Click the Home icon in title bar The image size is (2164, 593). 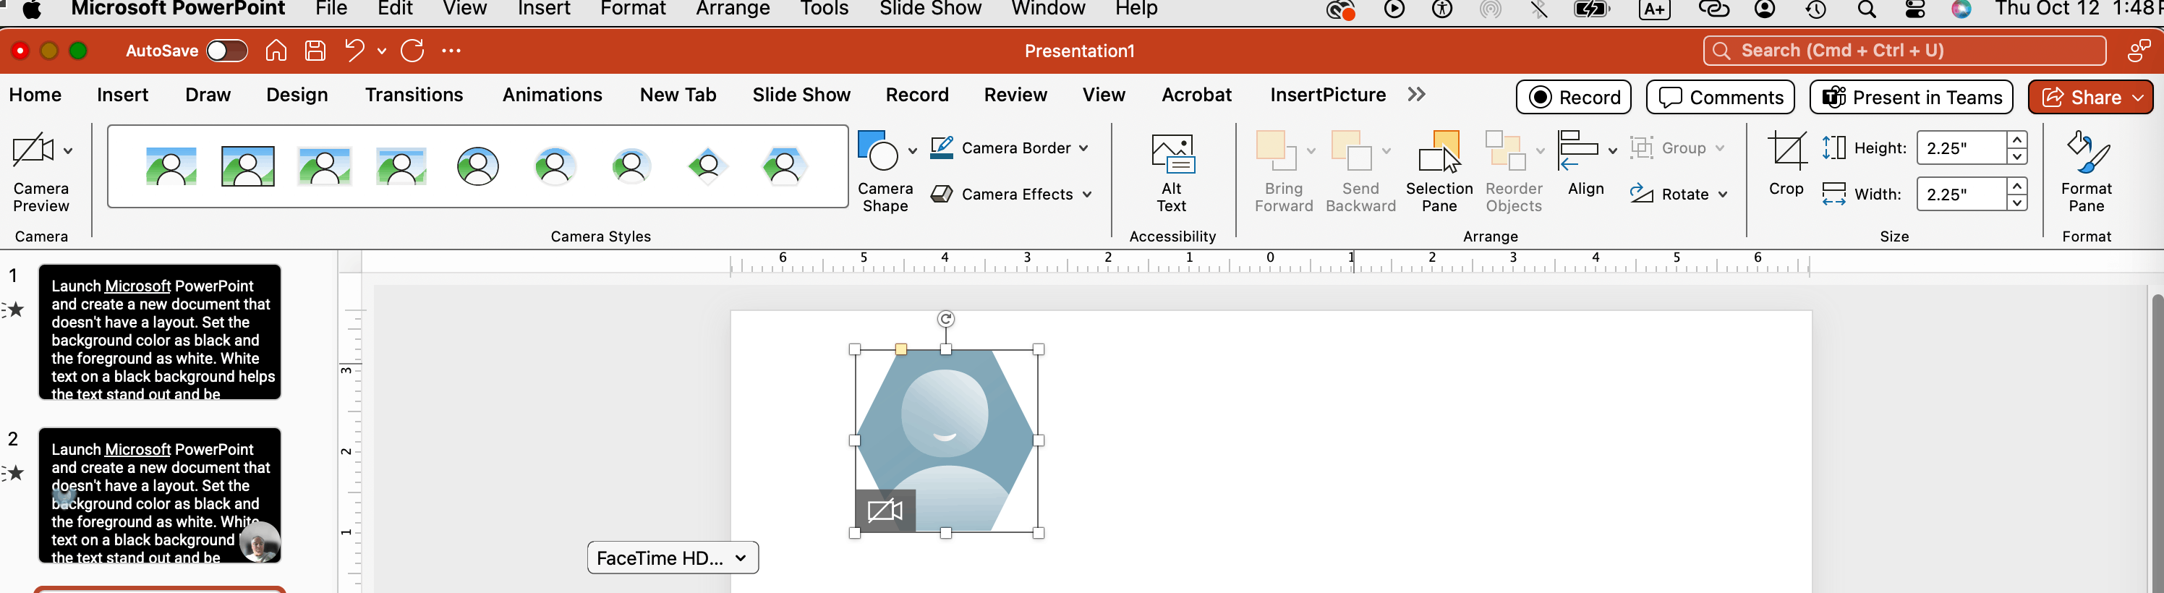(x=276, y=51)
